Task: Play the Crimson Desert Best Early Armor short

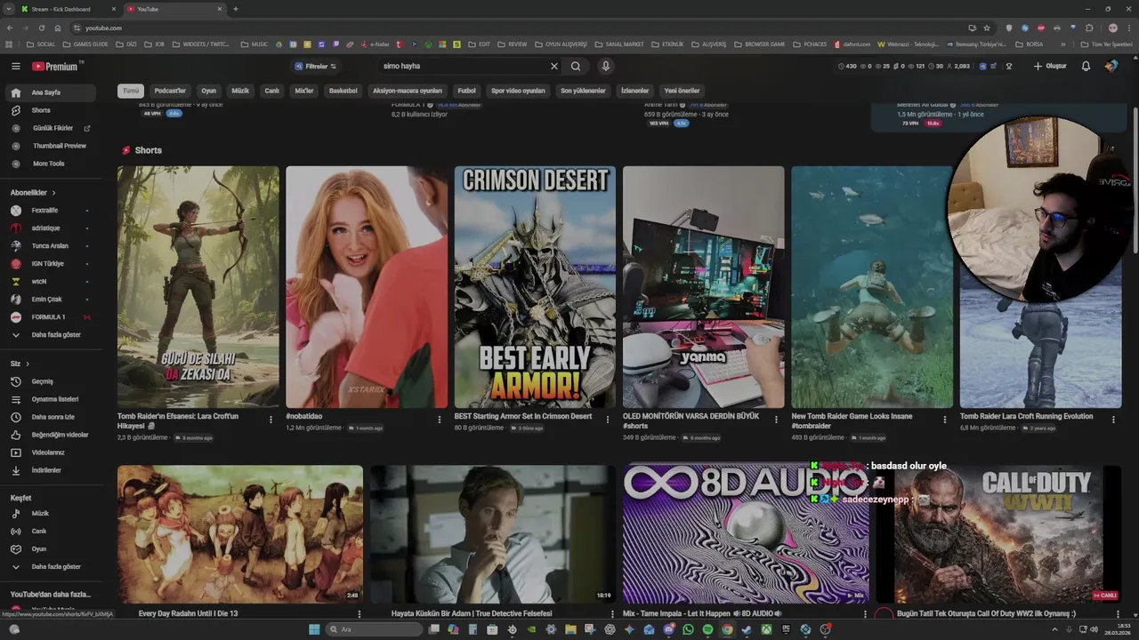Action: (535, 287)
